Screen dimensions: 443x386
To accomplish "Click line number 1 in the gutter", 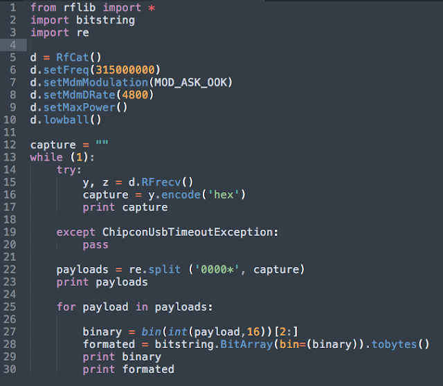I will [13, 8].
